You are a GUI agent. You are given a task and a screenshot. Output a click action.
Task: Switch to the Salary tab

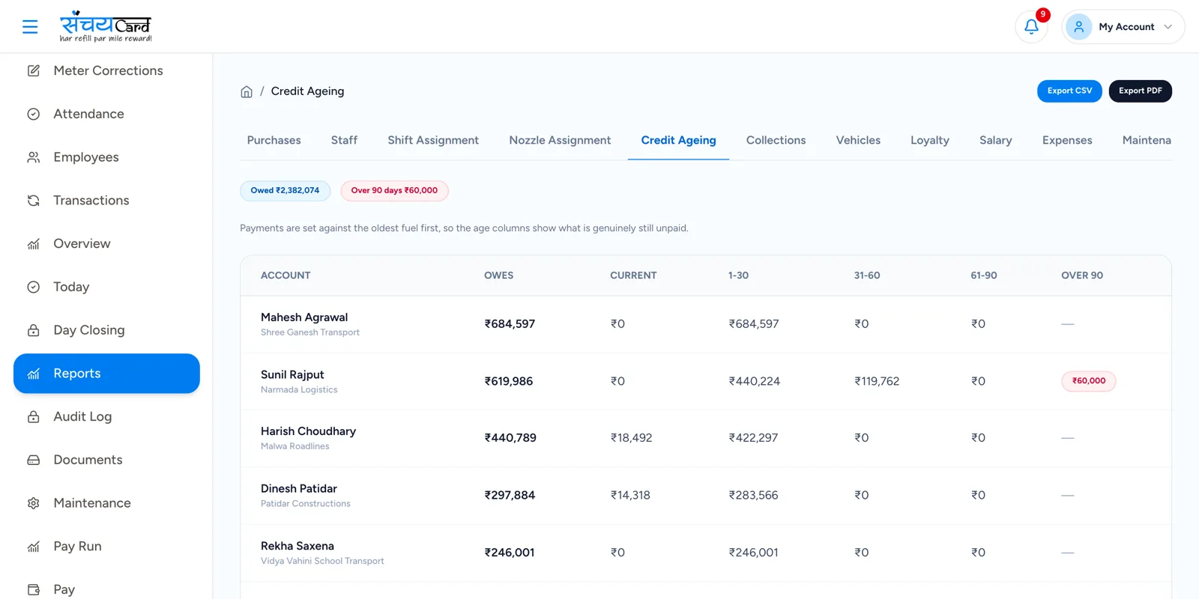(995, 140)
